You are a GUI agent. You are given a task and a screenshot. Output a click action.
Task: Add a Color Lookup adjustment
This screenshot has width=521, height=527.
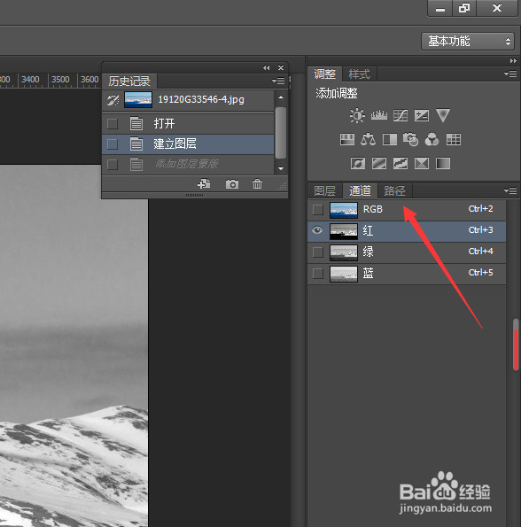tap(454, 139)
